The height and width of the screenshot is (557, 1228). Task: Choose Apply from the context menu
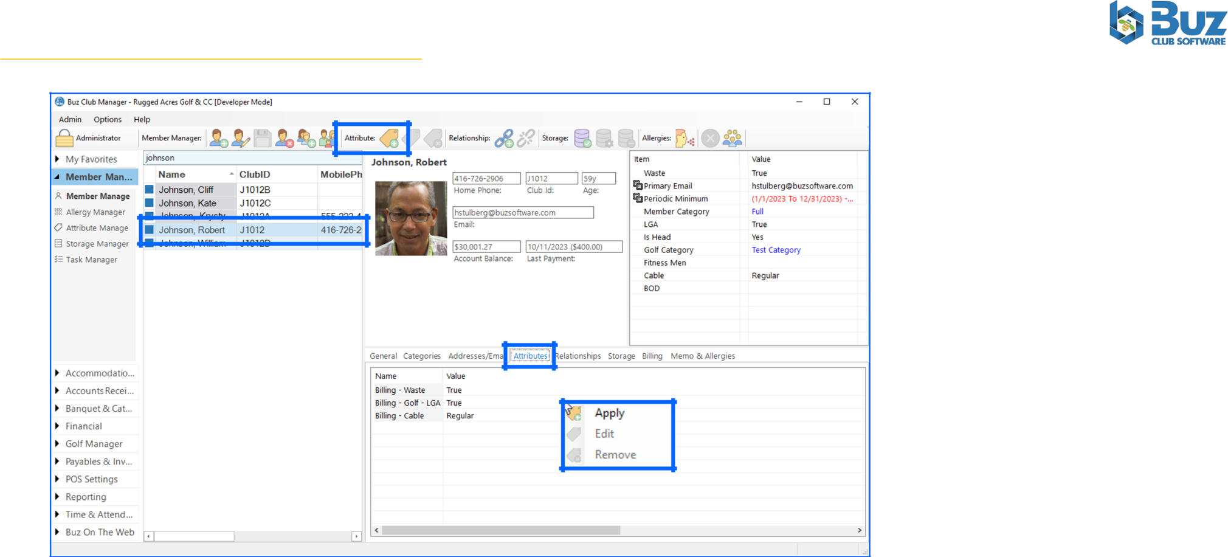point(610,413)
